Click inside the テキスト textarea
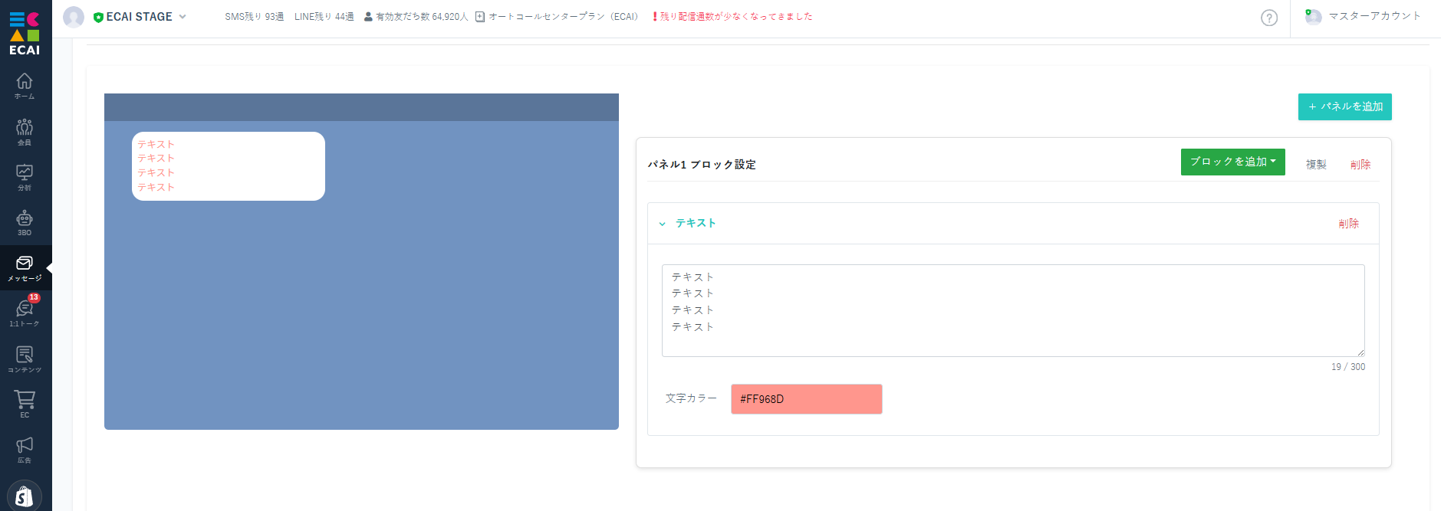Viewport: 1441px width, 511px height. pyautogui.click(x=1012, y=310)
